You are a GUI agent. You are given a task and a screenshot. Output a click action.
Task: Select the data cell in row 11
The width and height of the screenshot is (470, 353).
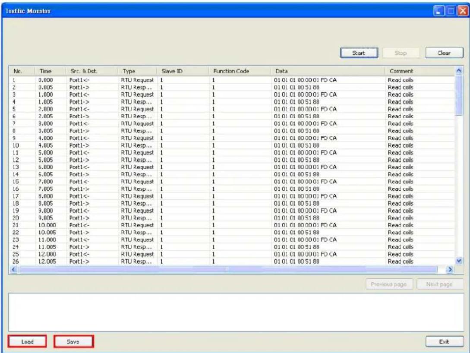(x=305, y=153)
